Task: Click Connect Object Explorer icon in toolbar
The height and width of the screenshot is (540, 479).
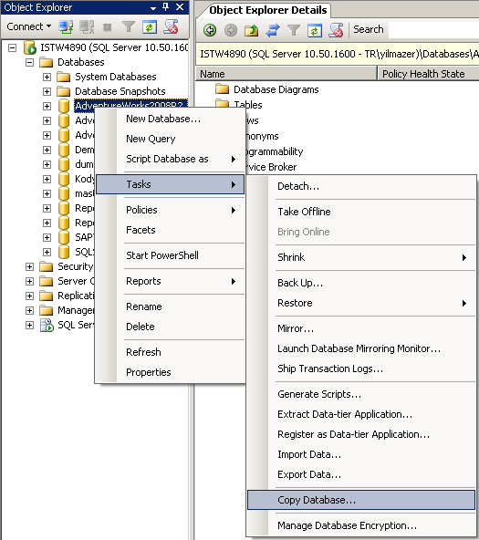Action: (66, 26)
